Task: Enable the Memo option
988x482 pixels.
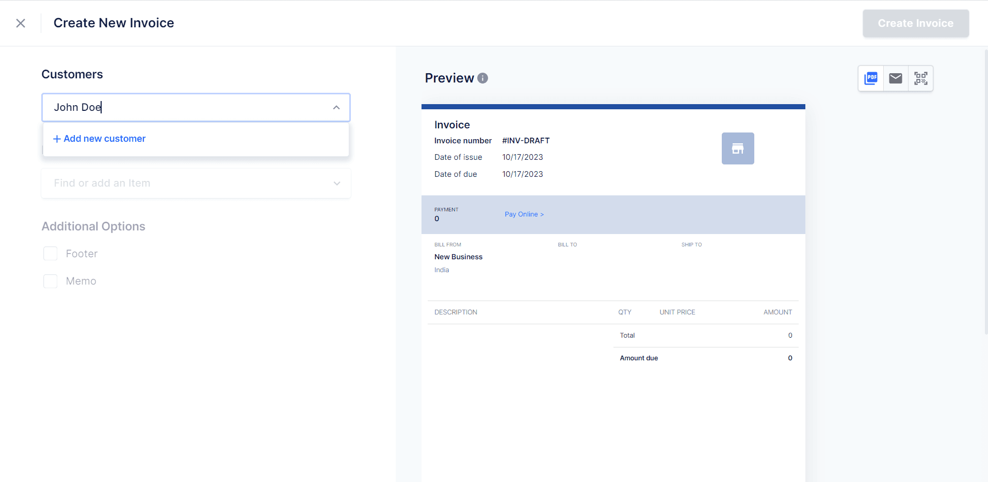Action: tap(50, 281)
